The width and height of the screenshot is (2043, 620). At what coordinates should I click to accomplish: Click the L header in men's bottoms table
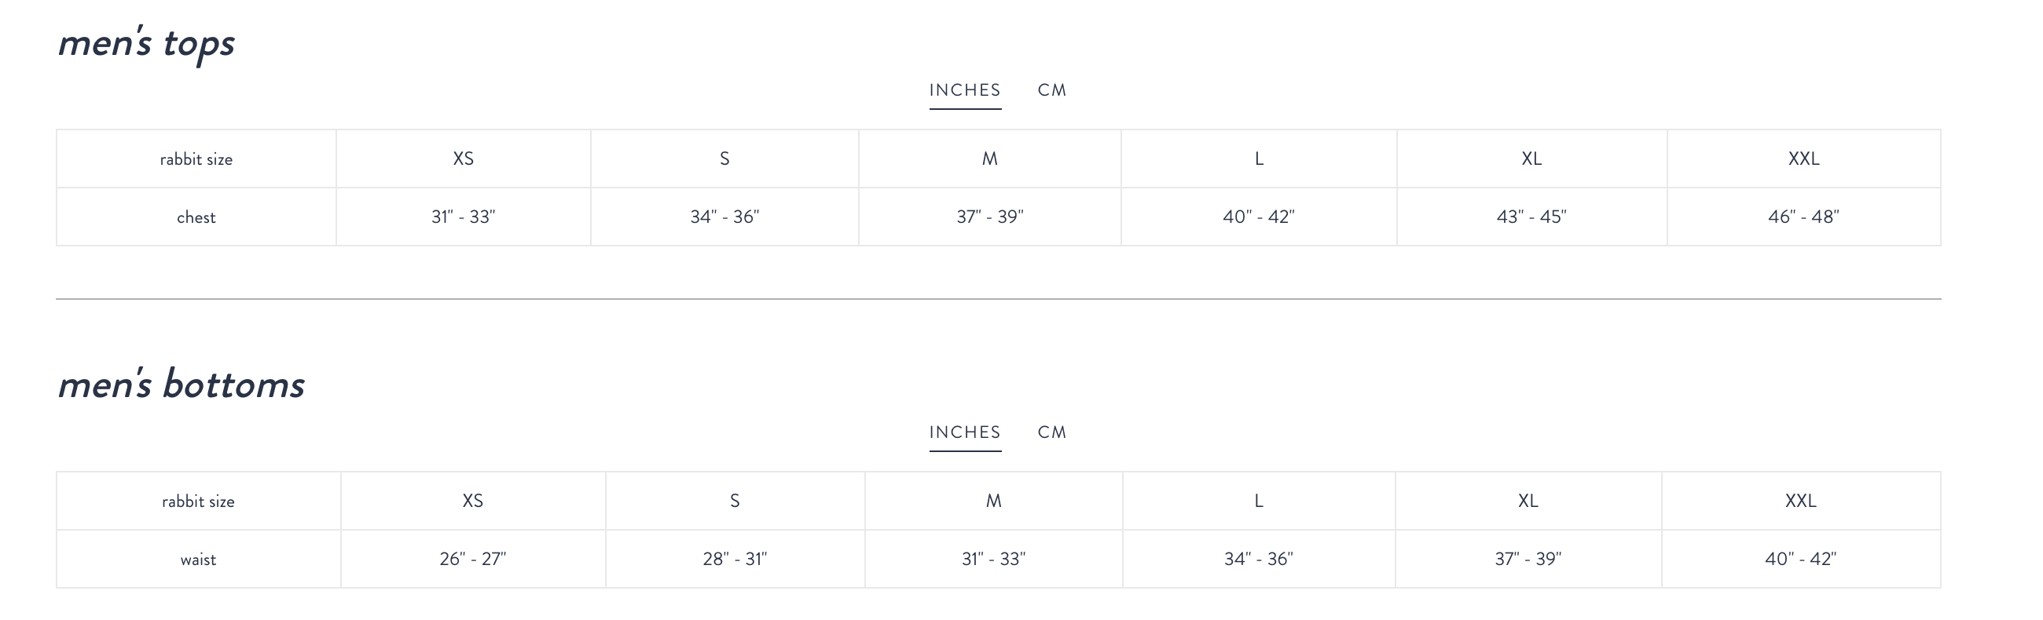(x=1259, y=501)
